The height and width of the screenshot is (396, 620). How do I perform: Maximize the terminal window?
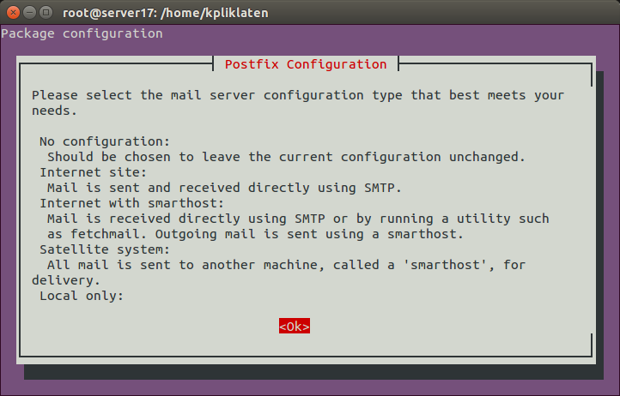46,13
